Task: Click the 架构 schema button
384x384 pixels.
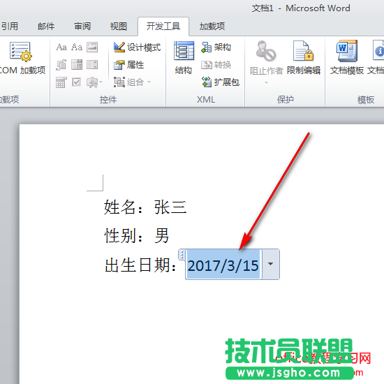Action: (x=216, y=47)
